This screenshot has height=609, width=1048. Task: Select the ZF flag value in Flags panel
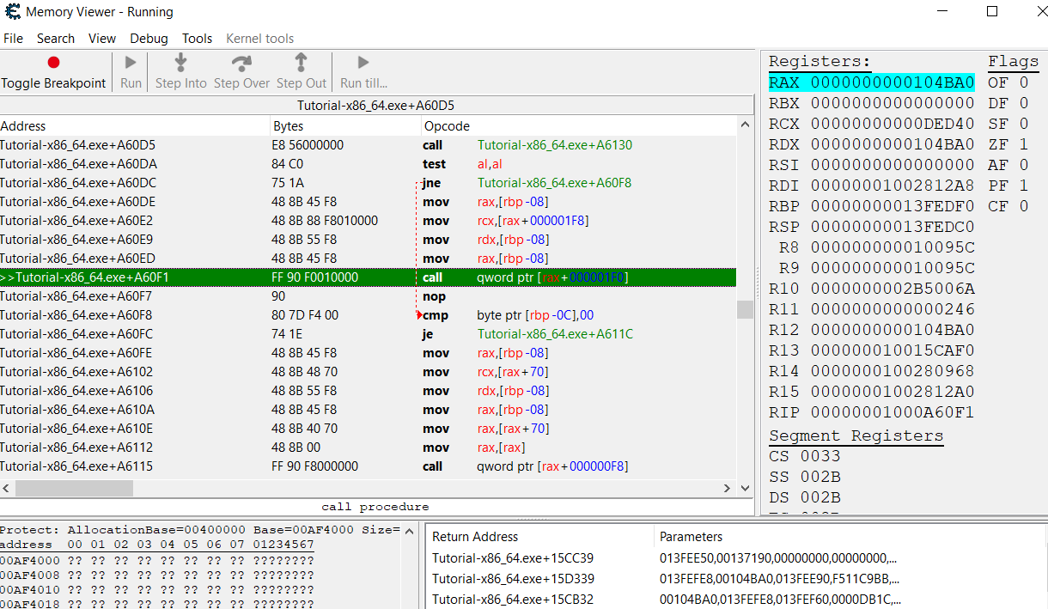(1024, 143)
